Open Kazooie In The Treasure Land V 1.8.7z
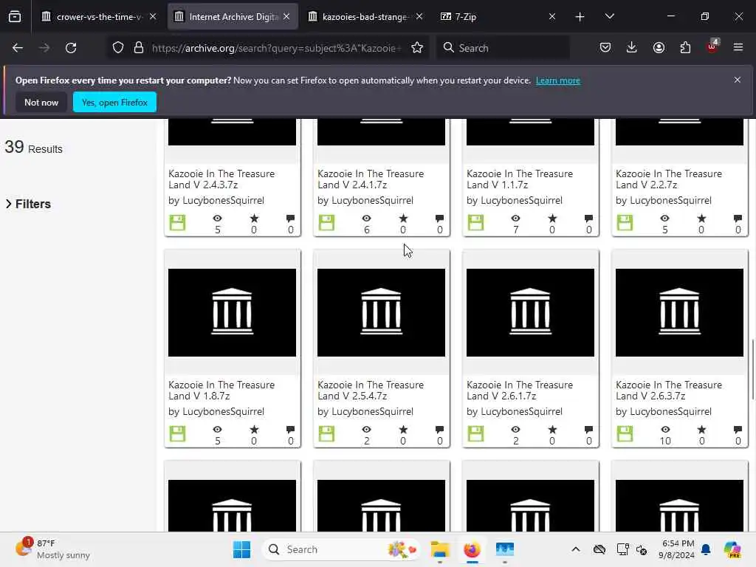Image resolution: width=756 pixels, height=567 pixels. tap(221, 390)
